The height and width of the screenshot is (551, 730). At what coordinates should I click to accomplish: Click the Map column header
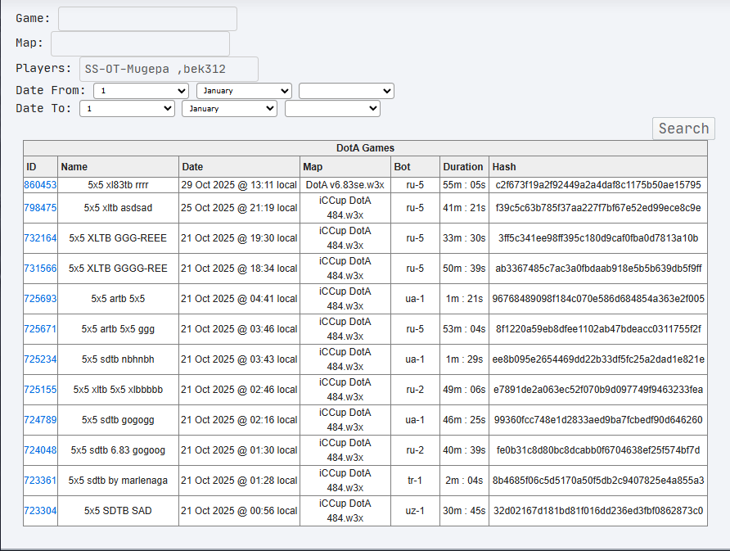(x=345, y=167)
